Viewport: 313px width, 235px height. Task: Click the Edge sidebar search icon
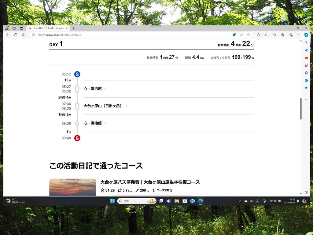point(306,43)
